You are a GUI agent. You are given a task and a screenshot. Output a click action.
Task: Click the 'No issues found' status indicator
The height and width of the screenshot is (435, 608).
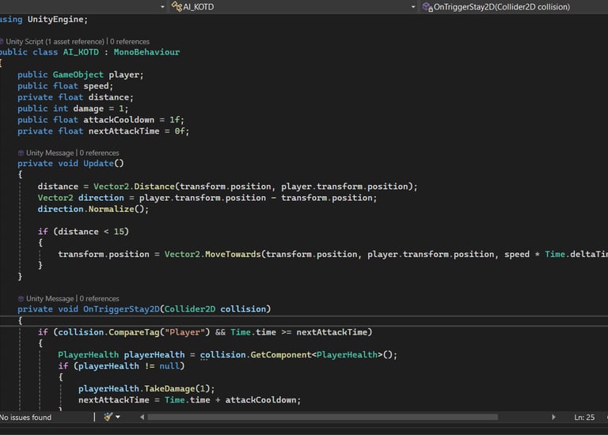pos(25,417)
